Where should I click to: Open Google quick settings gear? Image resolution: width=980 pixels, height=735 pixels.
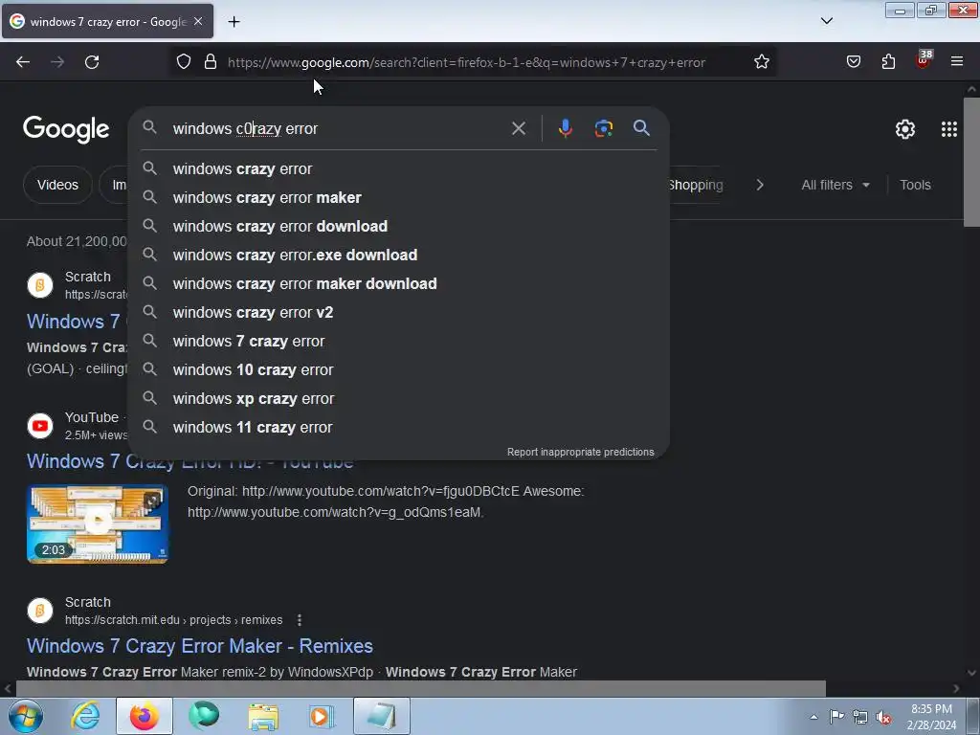(905, 129)
